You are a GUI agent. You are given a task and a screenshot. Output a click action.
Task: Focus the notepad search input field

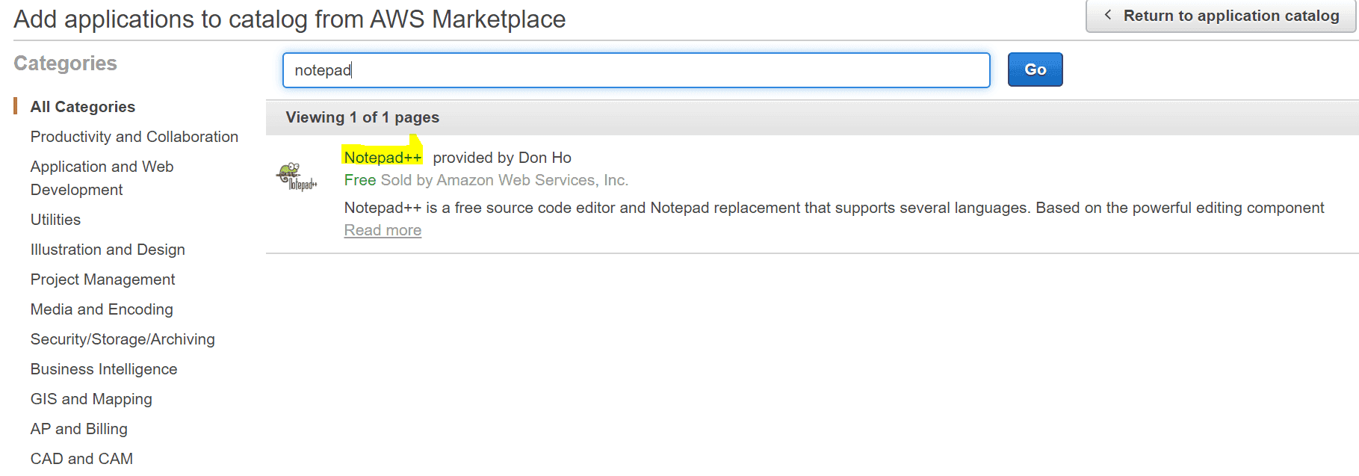click(635, 70)
